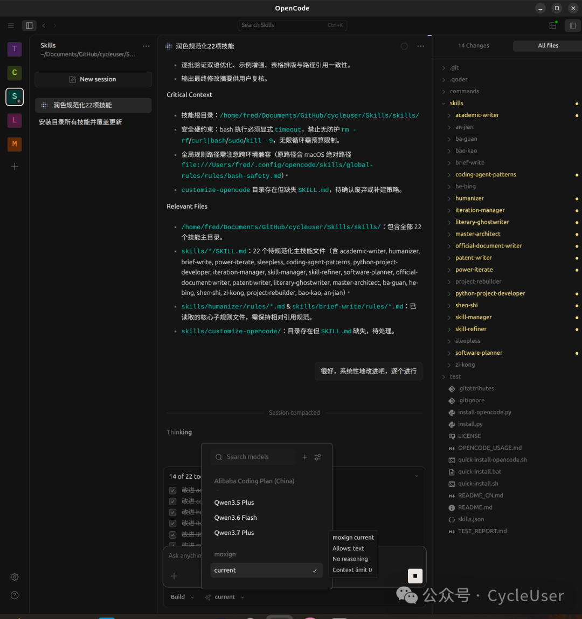This screenshot has height=619, width=582.
Task: Collapse the 14 of 22 todos list chevron
Action: [416, 476]
